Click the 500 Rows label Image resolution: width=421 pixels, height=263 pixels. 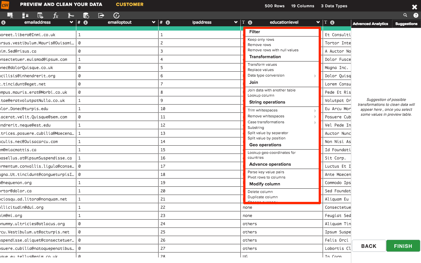[x=274, y=6]
